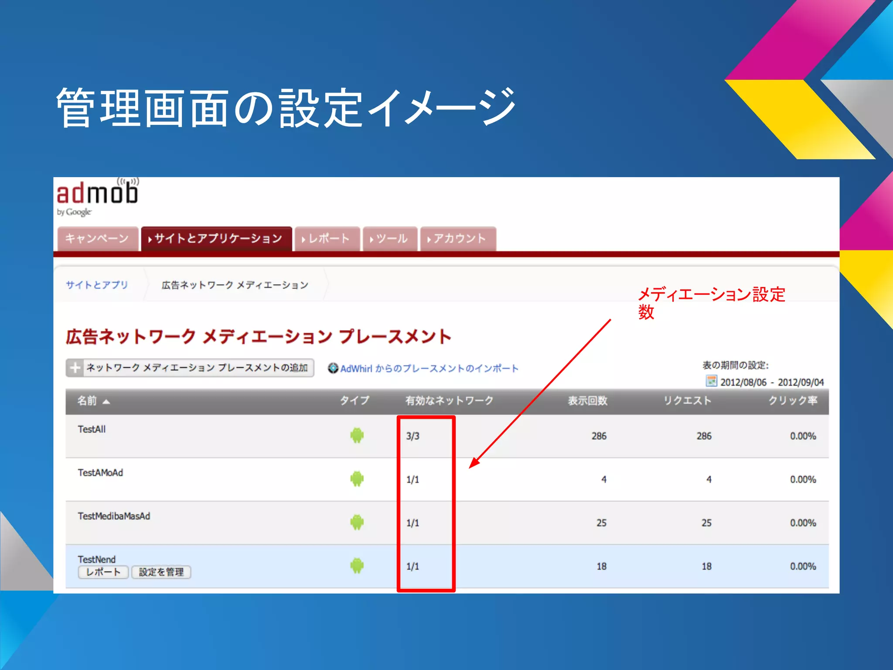Click the 設定を管理 button under TestNend
The image size is (893, 670).
click(x=161, y=572)
